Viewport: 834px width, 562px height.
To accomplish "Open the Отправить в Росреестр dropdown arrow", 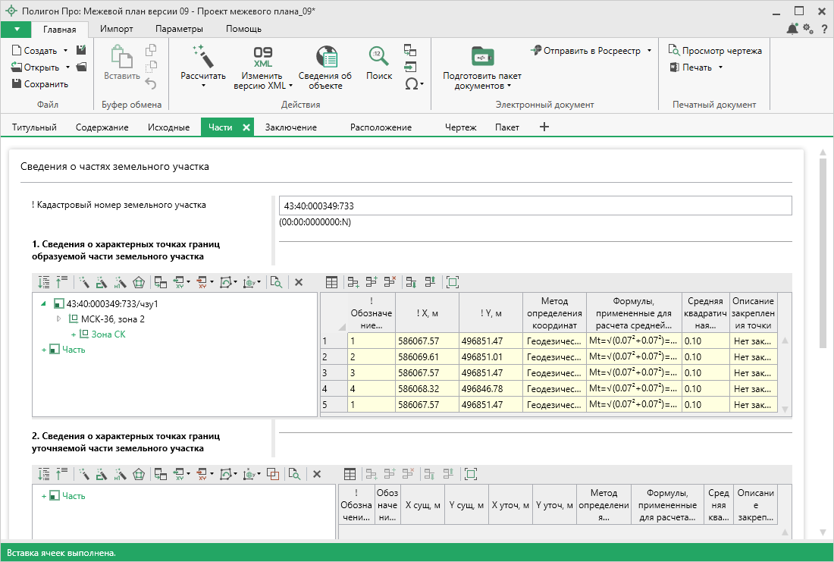I will click(x=650, y=51).
